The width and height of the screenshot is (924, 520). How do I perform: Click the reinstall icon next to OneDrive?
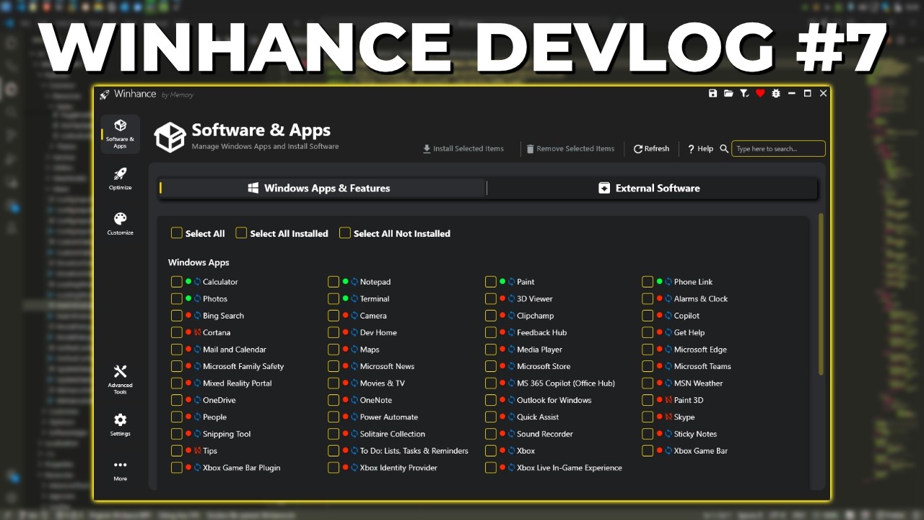tap(197, 400)
